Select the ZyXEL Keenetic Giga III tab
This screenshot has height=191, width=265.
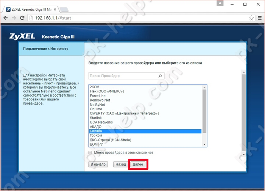click(x=30, y=9)
